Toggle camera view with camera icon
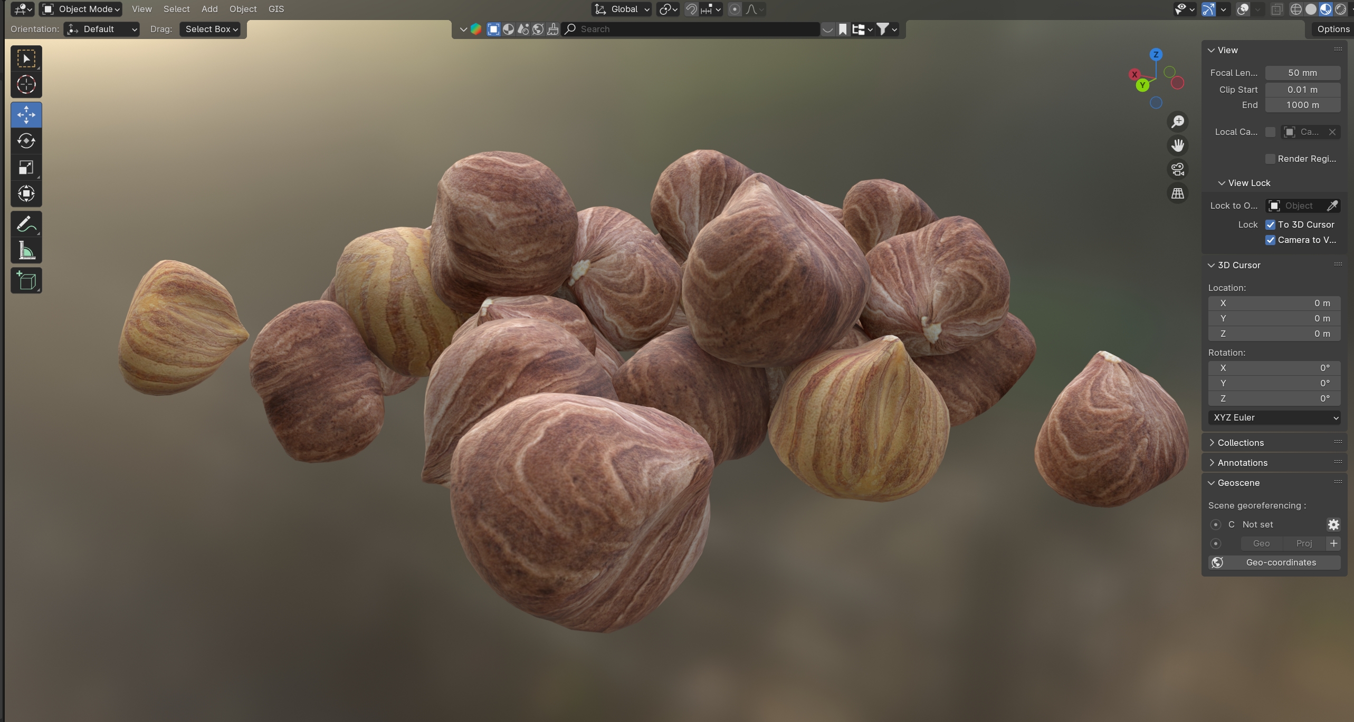 click(x=1178, y=170)
